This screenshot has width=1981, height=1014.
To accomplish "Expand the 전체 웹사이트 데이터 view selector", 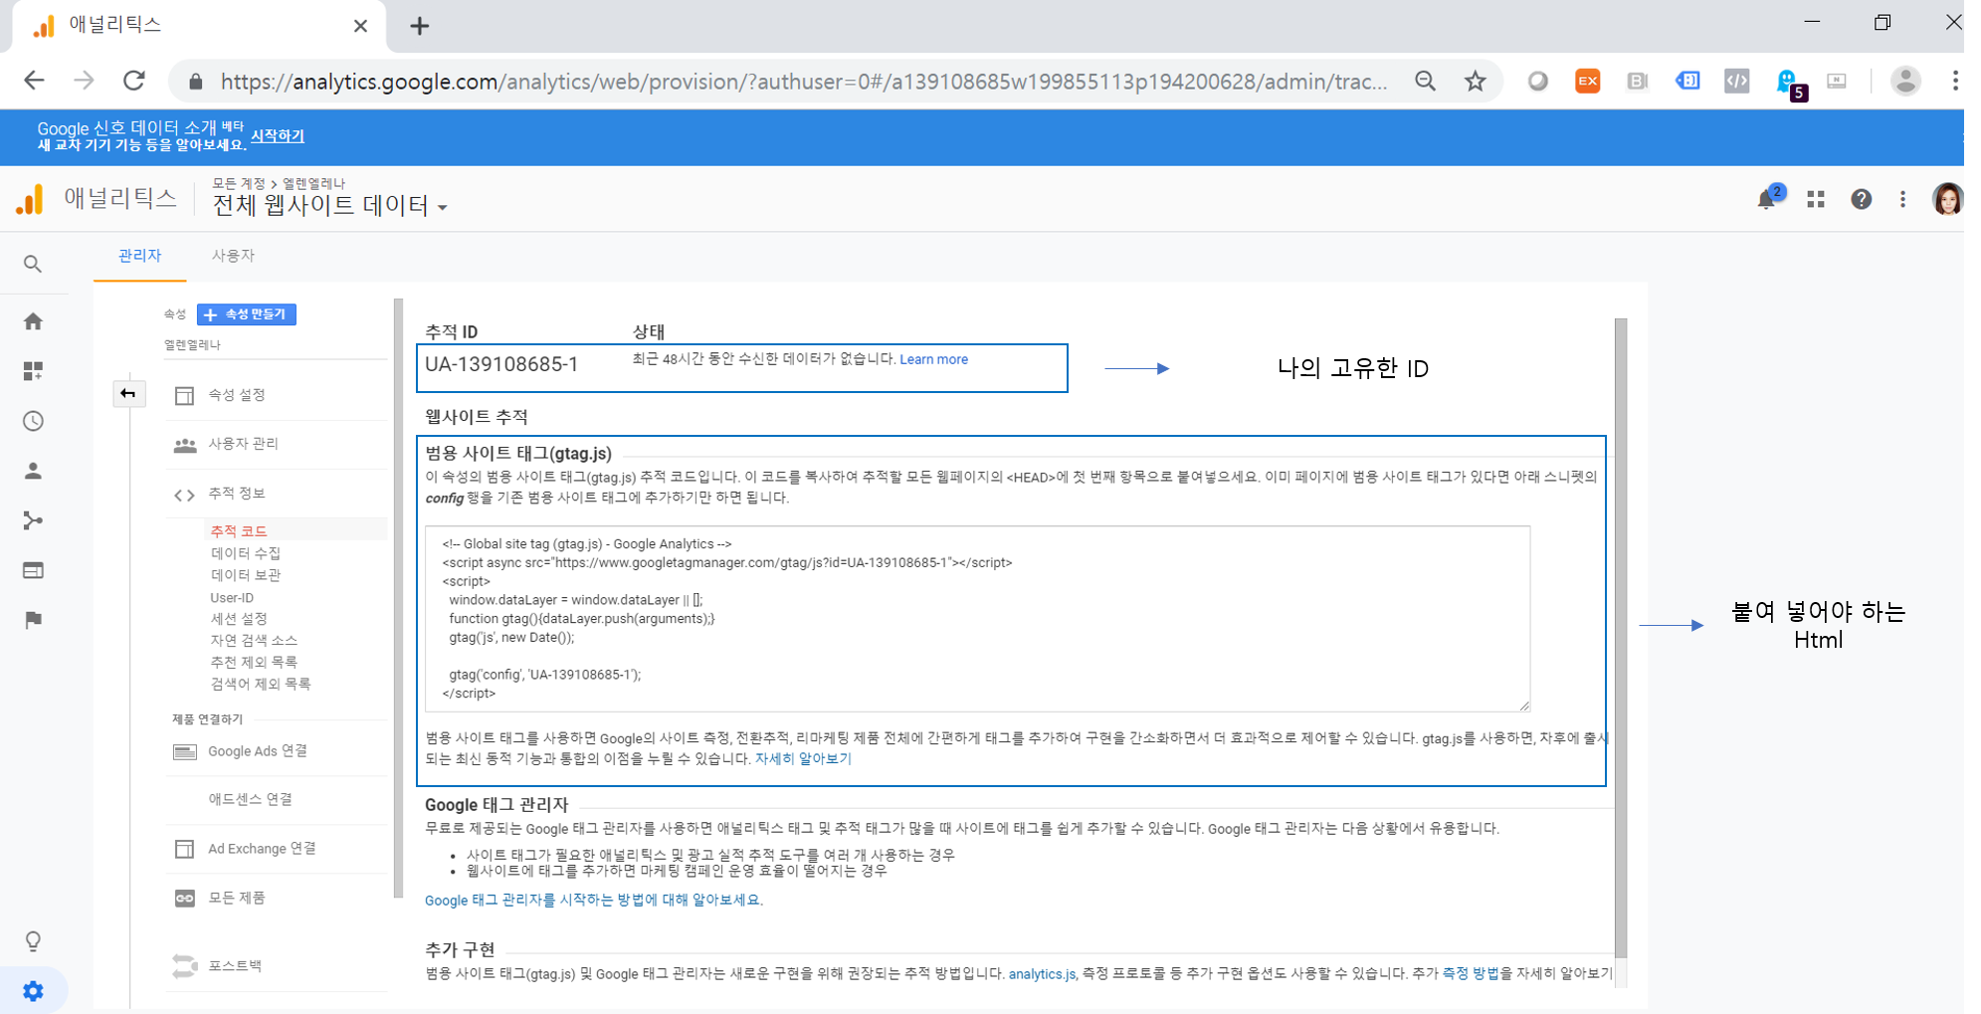I will click(330, 205).
